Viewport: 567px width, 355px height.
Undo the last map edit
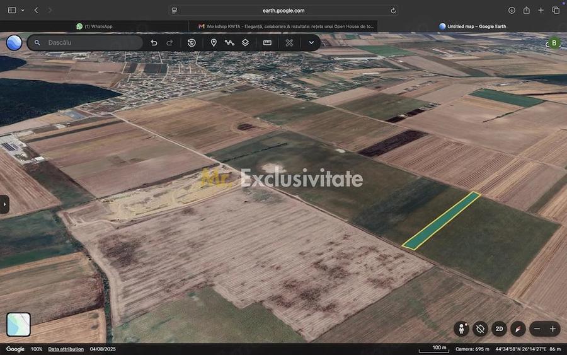[x=154, y=43]
